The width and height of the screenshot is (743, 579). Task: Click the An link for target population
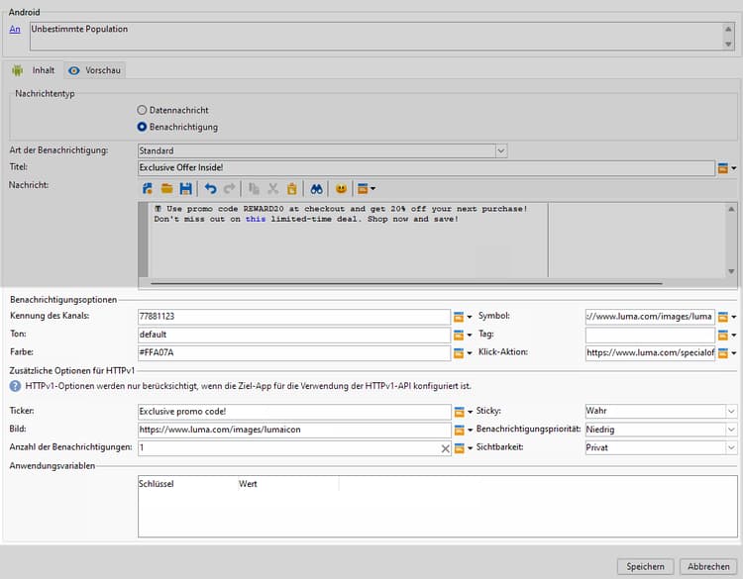tap(15, 29)
